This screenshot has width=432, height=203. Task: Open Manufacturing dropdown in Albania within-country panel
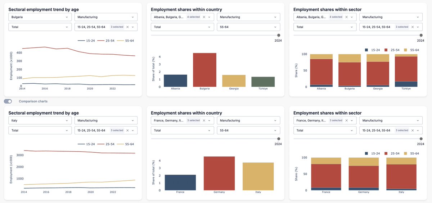[248, 17]
